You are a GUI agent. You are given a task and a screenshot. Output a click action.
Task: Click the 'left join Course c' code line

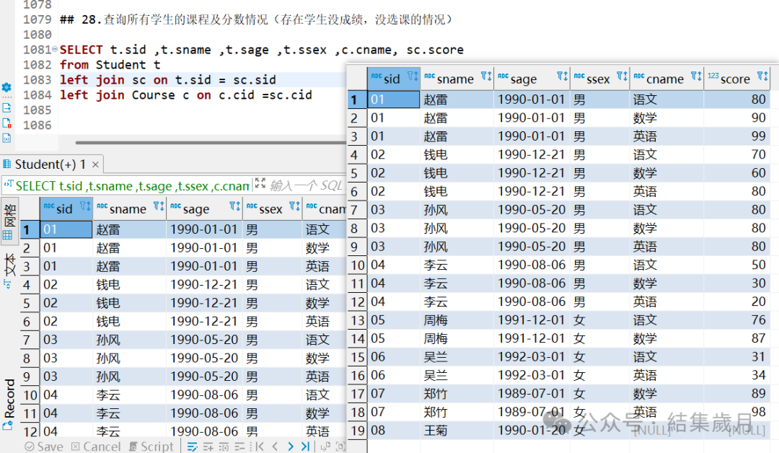pyautogui.click(x=186, y=95)
